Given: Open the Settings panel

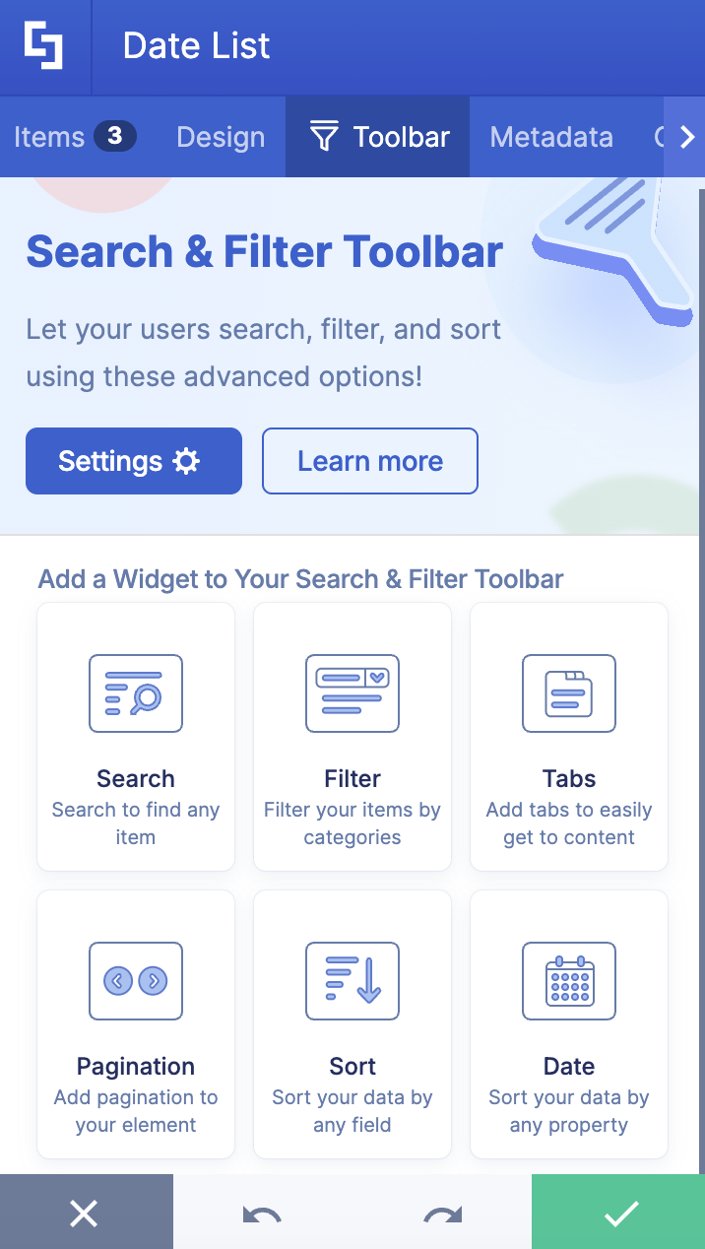Looking at the screenshot, I should click(133, 461).
